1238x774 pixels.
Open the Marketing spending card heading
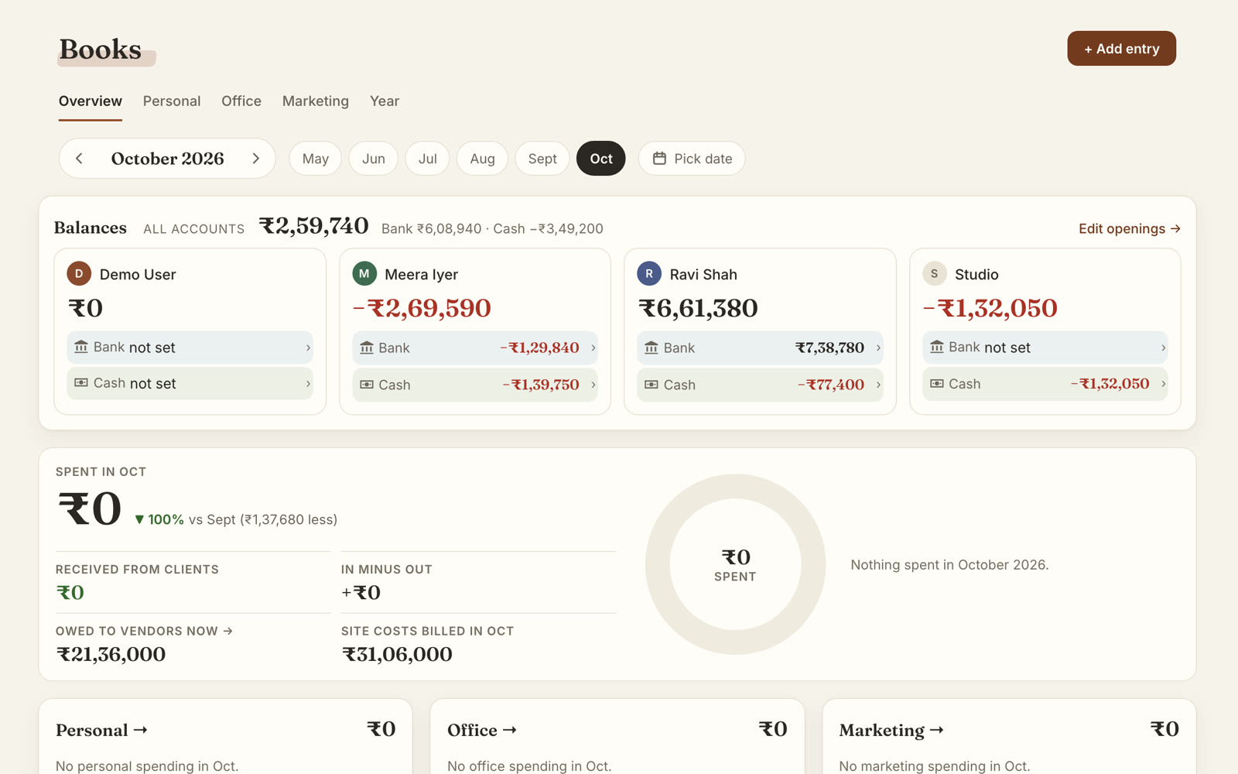pyautogui.click(x=891, y=731)
